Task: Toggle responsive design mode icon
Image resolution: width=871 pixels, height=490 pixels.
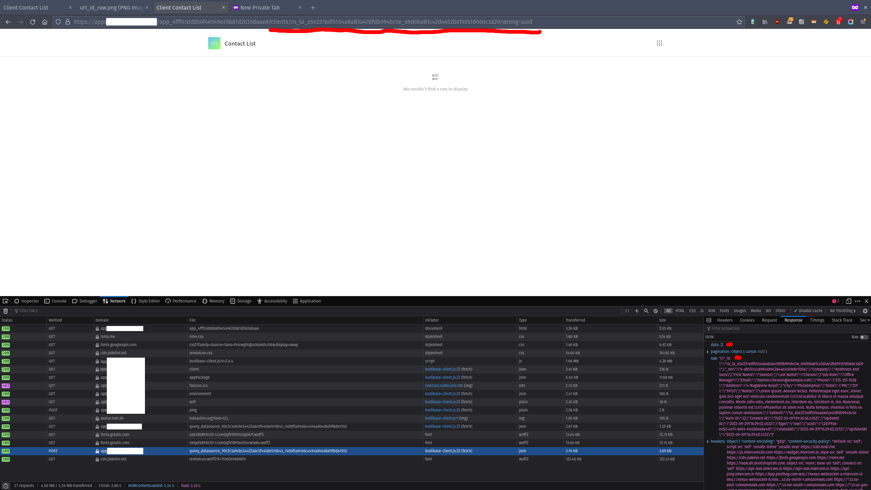Action: click(849, 301)
